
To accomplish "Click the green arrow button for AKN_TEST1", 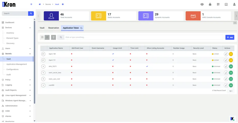I will [231, 66].
